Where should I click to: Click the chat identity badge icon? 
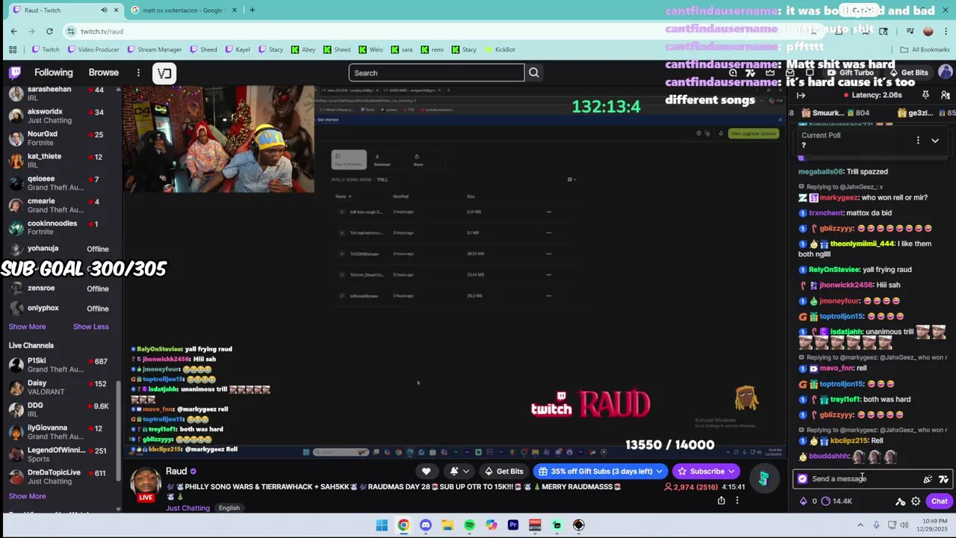[x=803, y=479]
